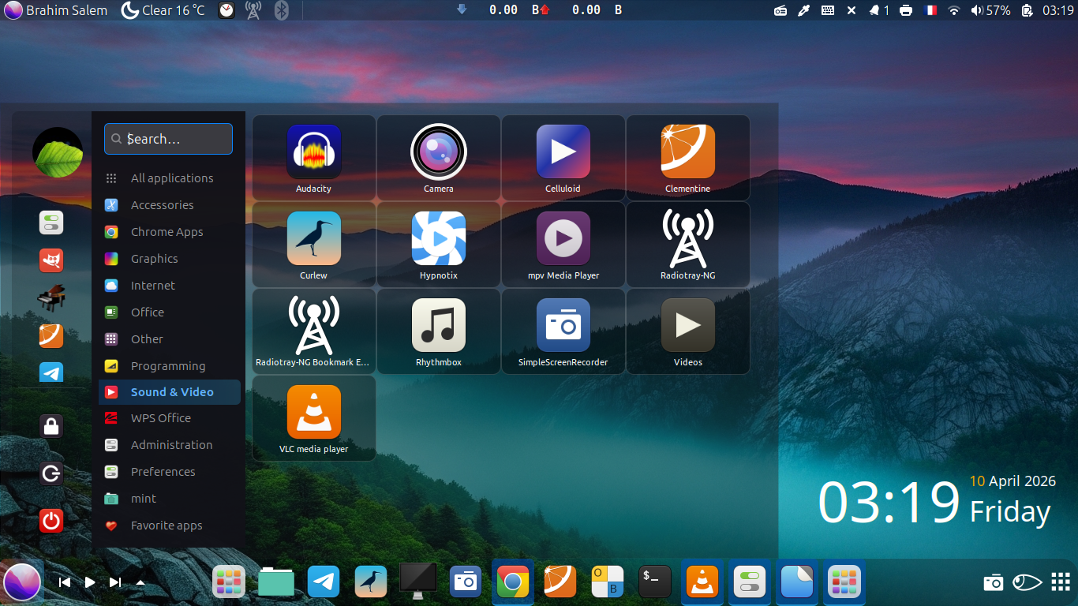
Task: Open the Favorite apps category
Action: click(170, 526)
